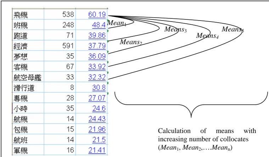Select the frequency value 67
Screen dimensions: 269x157
pyautogui.click(x=70, y=66)
